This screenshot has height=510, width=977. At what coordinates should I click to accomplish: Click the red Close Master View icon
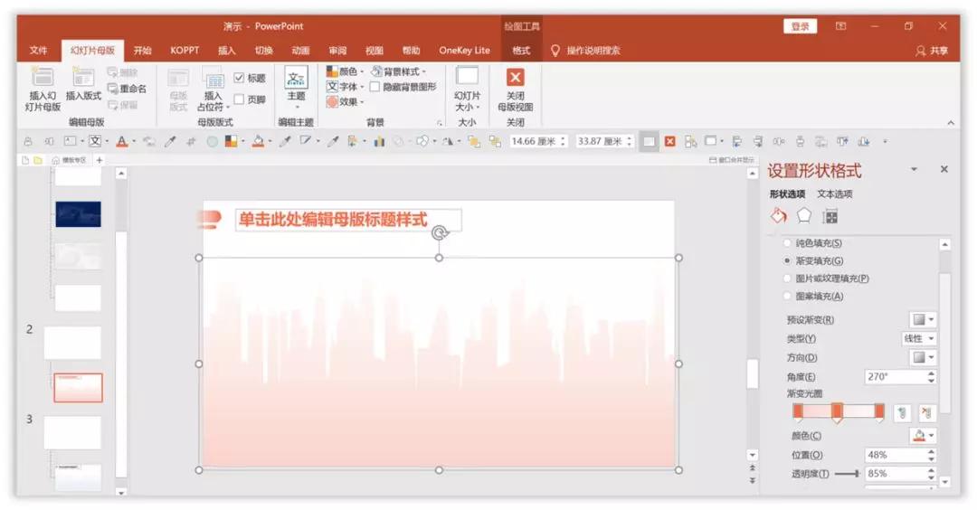[515, 77]
